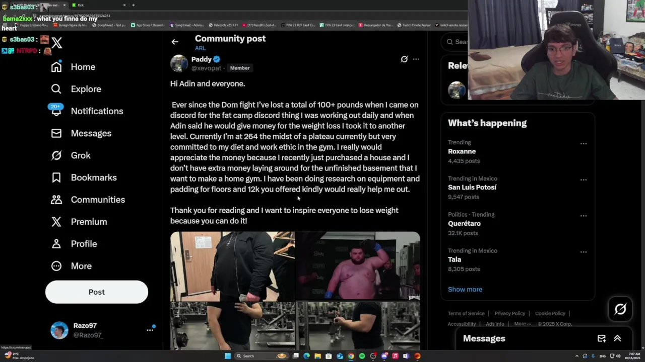Open options for San Luis Potosí trend
This screenshot has height=362, width=645.
point(584,180)
